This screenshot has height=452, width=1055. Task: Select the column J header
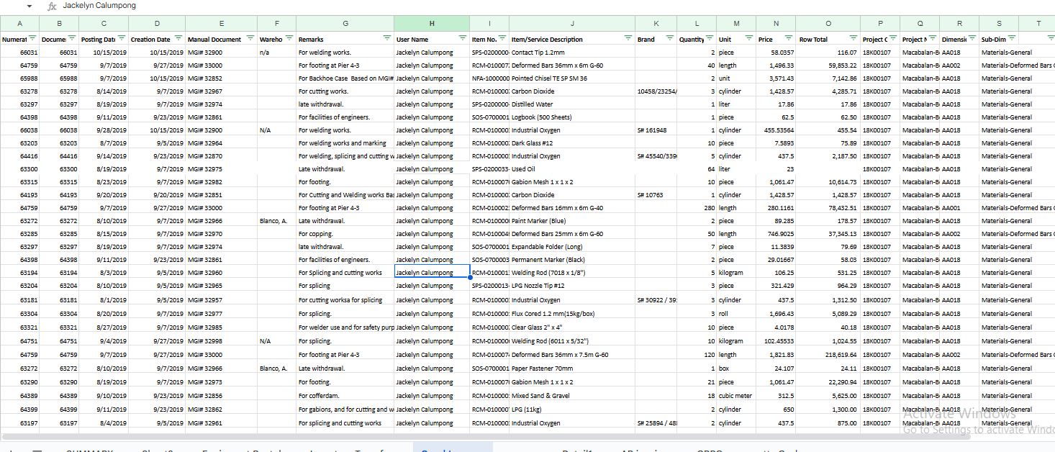click(572, 24)
